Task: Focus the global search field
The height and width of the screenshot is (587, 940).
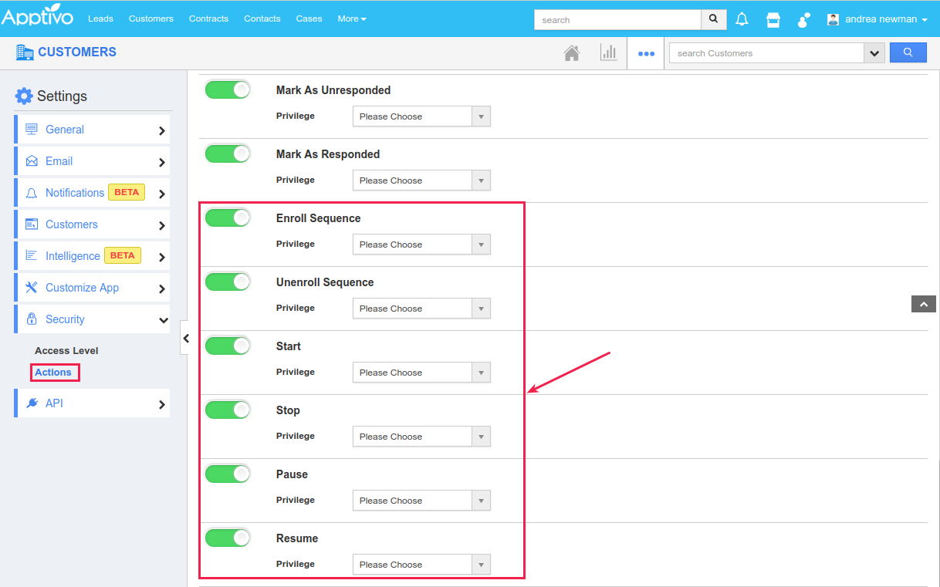Action: [617, 19]
